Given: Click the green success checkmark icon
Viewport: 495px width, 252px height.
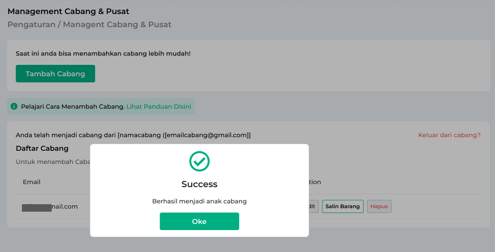Looking at the screenshot, I should pyautogui.click(x=199, y=161).
